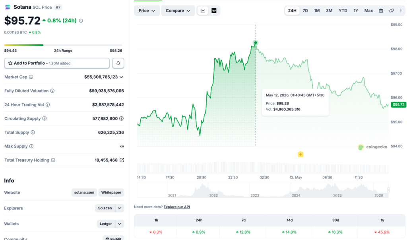Click the $3,687,578,442 trading volume value
407x240 pixels.
click(108, 105)
